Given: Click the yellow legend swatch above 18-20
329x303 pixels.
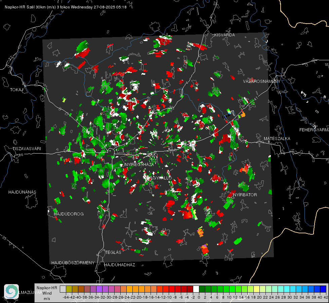Looking at the screenshot, I should click(256, 289).
